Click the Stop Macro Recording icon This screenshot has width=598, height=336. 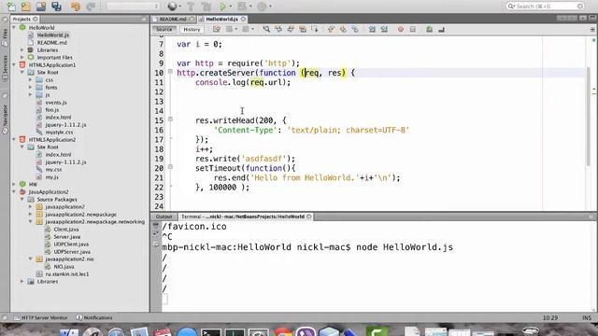(413, 29)
